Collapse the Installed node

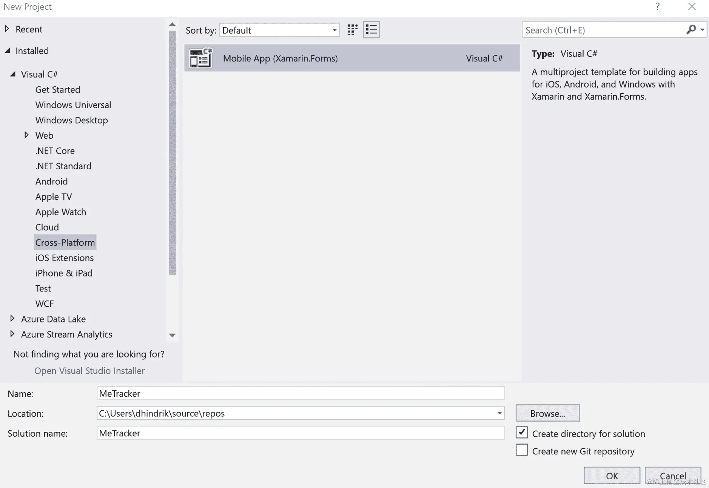coord(7,51)
